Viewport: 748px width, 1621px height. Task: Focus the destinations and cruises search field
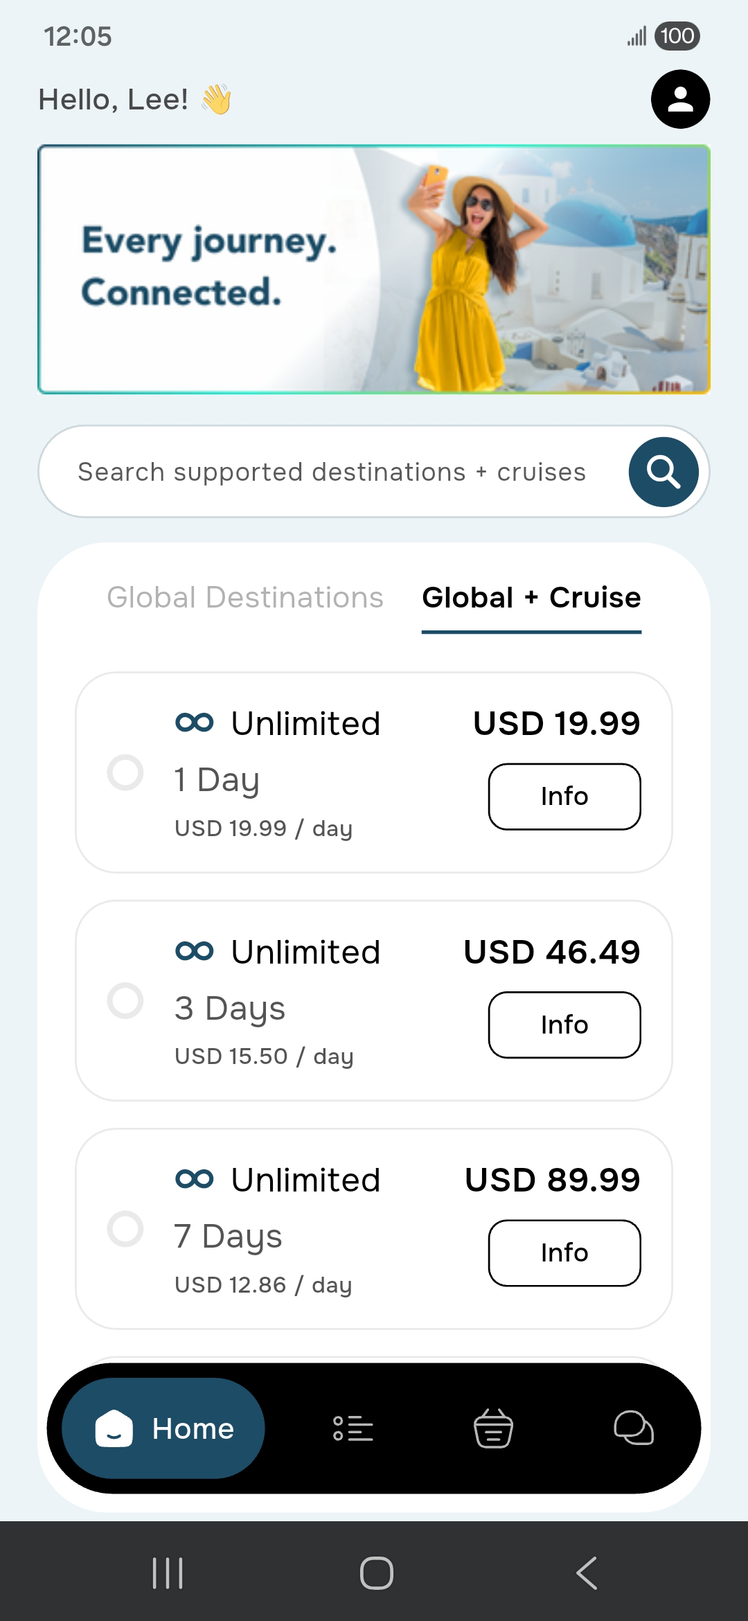[x=332, y=472]
